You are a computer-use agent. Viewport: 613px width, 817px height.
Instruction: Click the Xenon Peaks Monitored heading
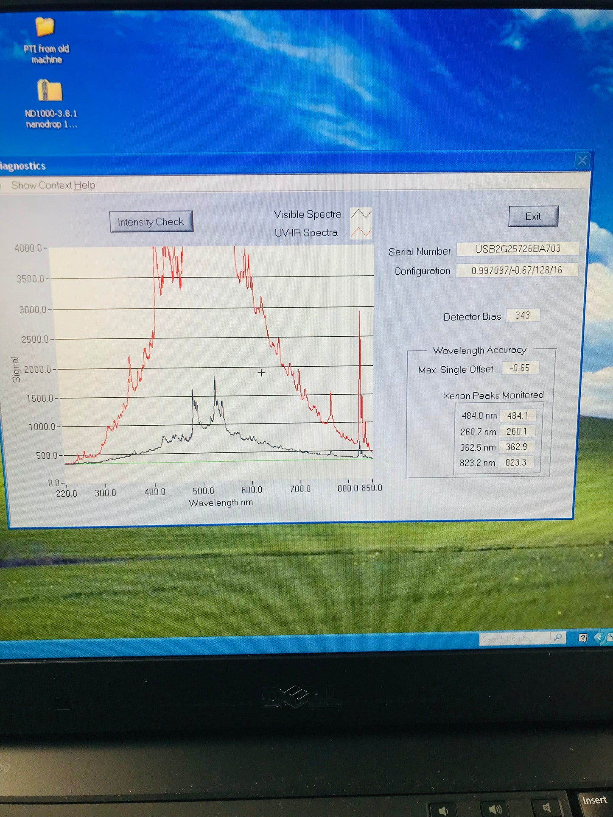(x=493, y=395)
